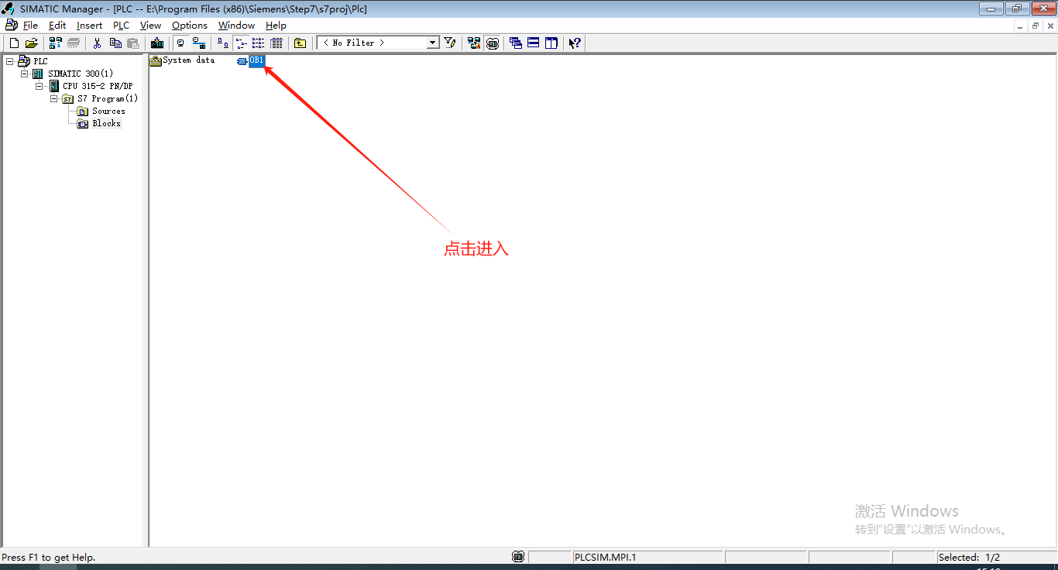Select S7 Program(1) in the tree

pos(108,98)
